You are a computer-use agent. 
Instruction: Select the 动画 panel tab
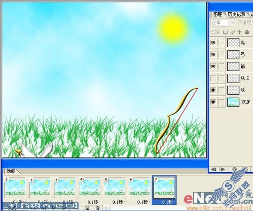(x=11, y=171)
